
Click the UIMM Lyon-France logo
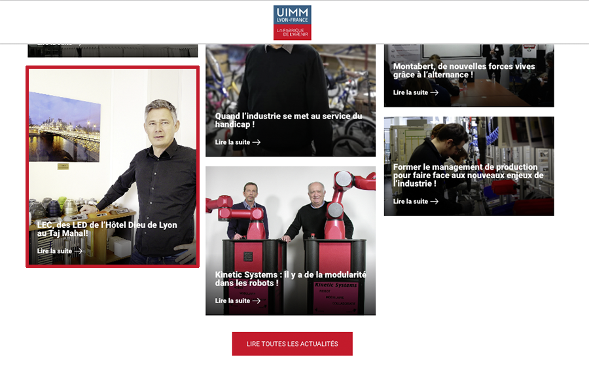pyautogui.click(x=293, y=22)
